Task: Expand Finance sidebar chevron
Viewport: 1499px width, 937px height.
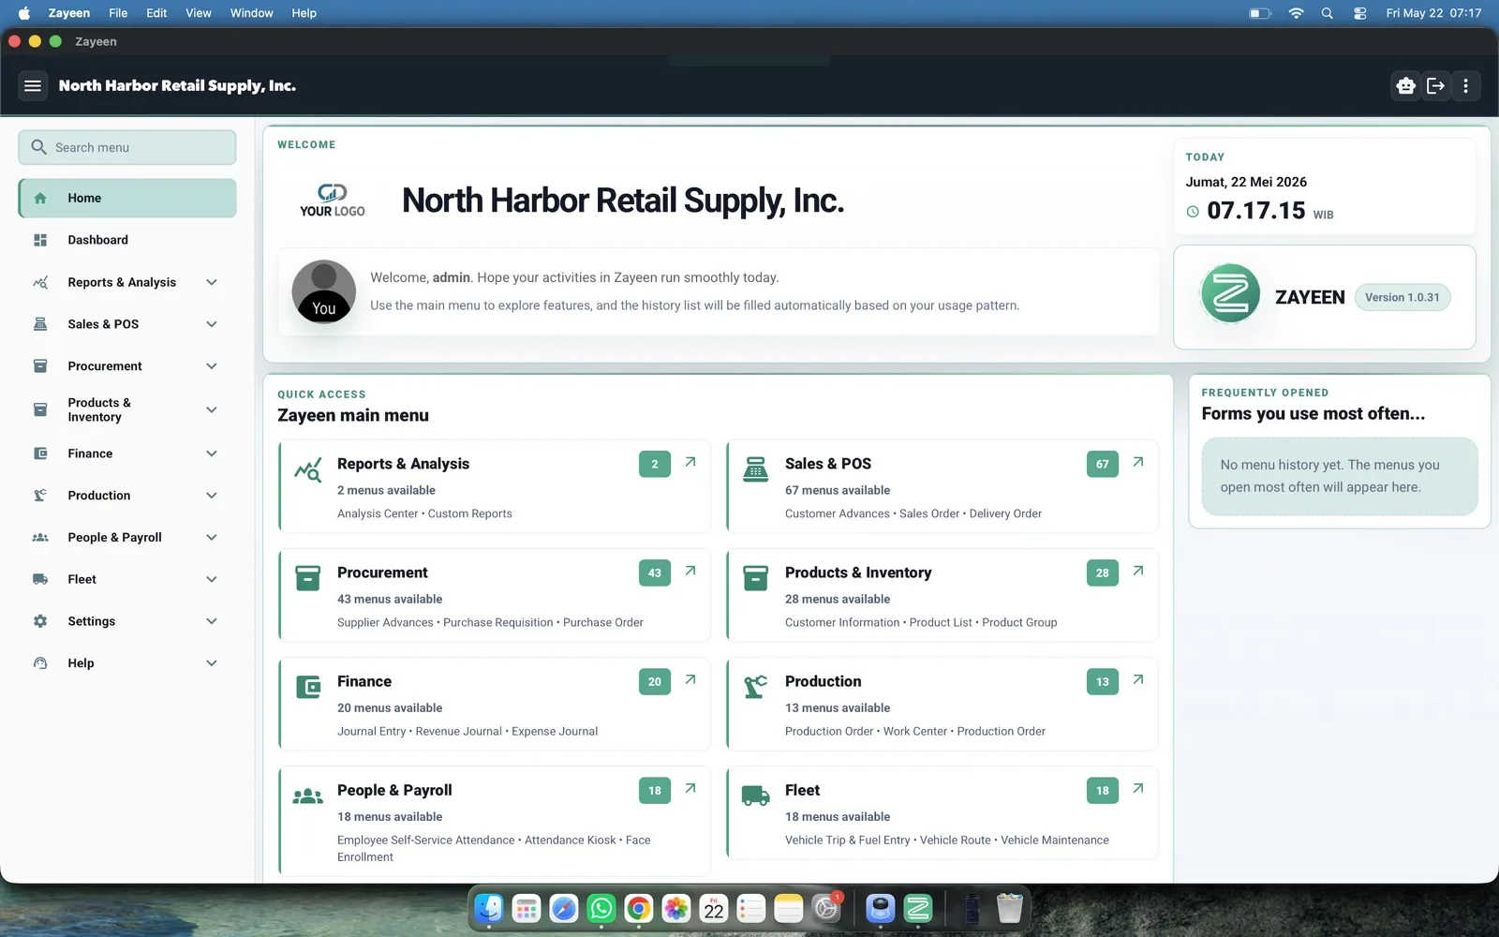Action: tap(212, 454)
